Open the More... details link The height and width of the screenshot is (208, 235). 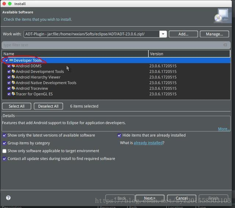(224, 129)
